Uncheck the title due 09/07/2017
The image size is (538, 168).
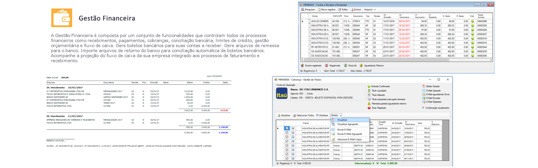[287, 141]
